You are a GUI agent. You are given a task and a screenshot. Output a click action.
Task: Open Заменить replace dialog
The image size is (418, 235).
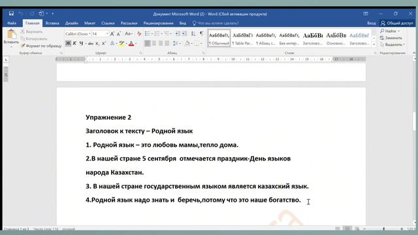click(391, 38)
